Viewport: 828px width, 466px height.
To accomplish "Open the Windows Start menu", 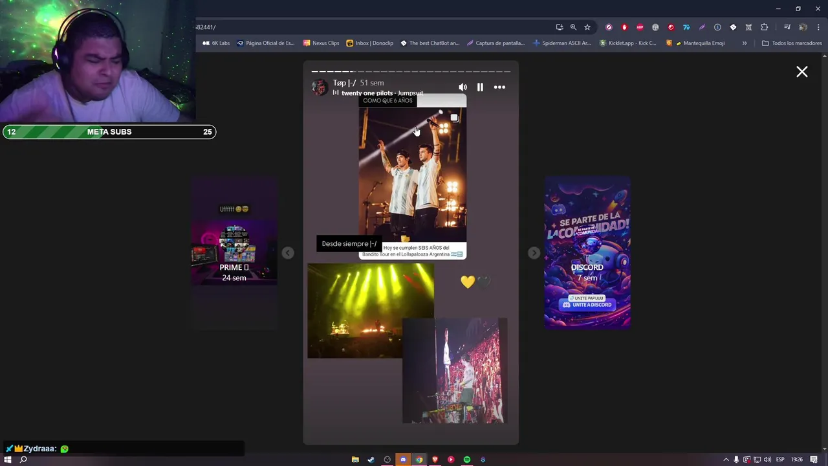I will tap(8, 460).
